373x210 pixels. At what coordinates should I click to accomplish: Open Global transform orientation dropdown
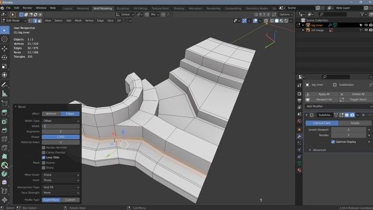[125, 15]
